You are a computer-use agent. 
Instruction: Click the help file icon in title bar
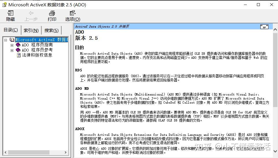click(x=4, y=5)
